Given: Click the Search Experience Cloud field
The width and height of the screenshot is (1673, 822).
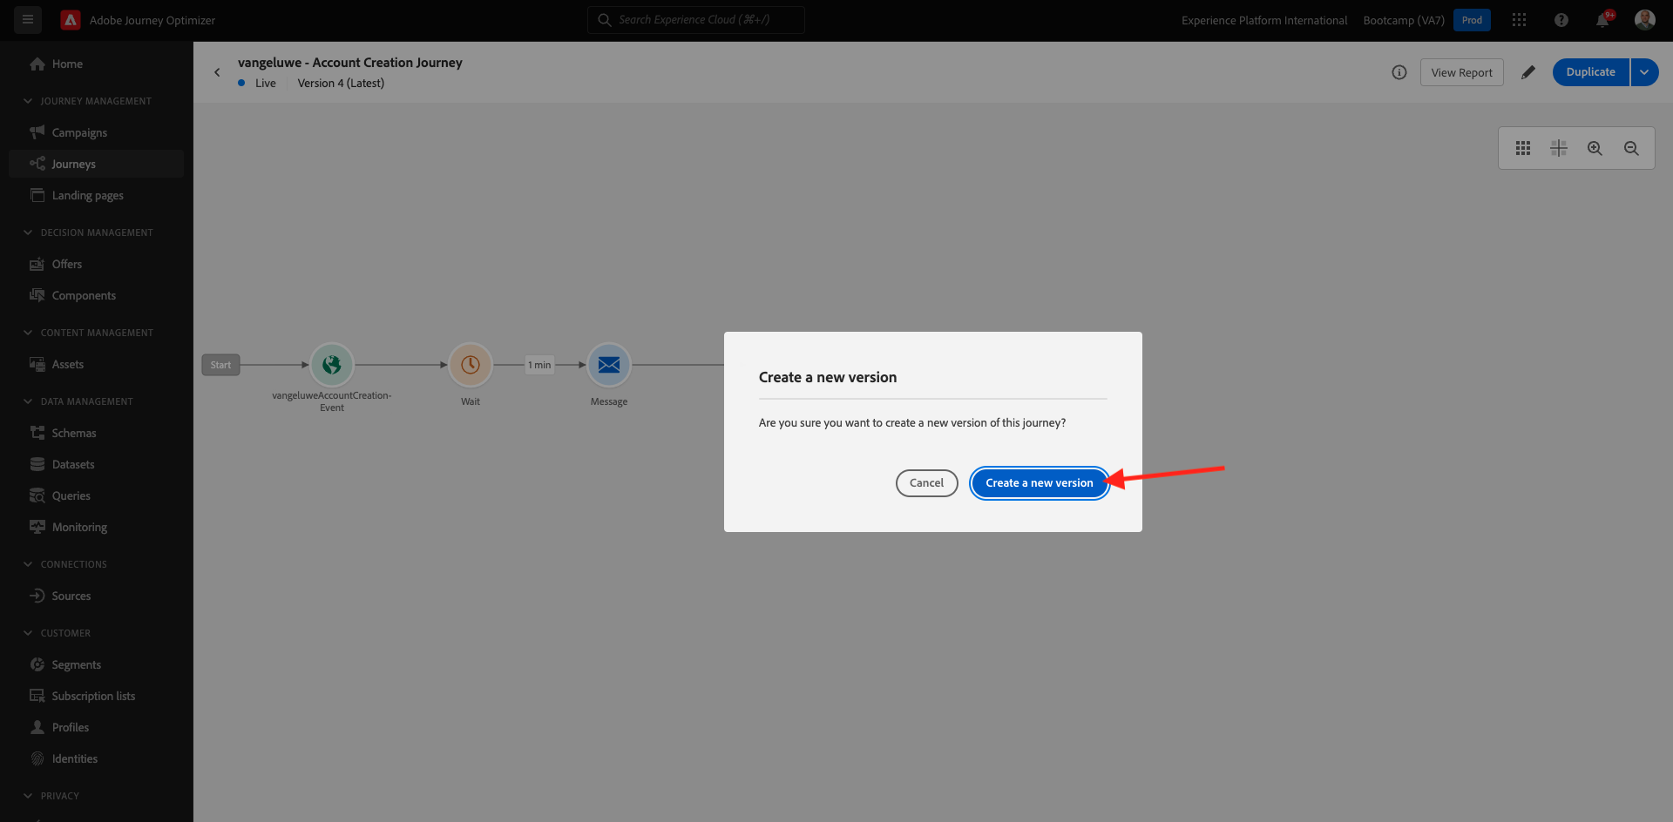Looking at the screenshot, I should pyautogui.click(x=696, y=20).
